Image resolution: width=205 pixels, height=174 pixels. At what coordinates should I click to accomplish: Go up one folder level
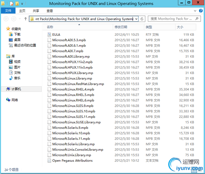pos(26,19)
